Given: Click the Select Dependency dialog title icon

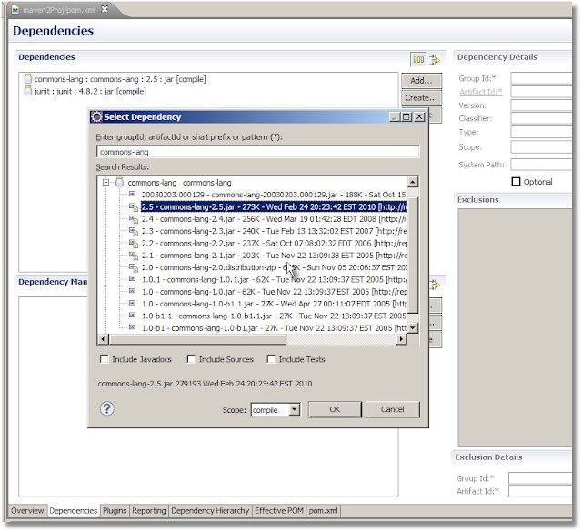Looking at the screenshot, I should pos(96,117).
